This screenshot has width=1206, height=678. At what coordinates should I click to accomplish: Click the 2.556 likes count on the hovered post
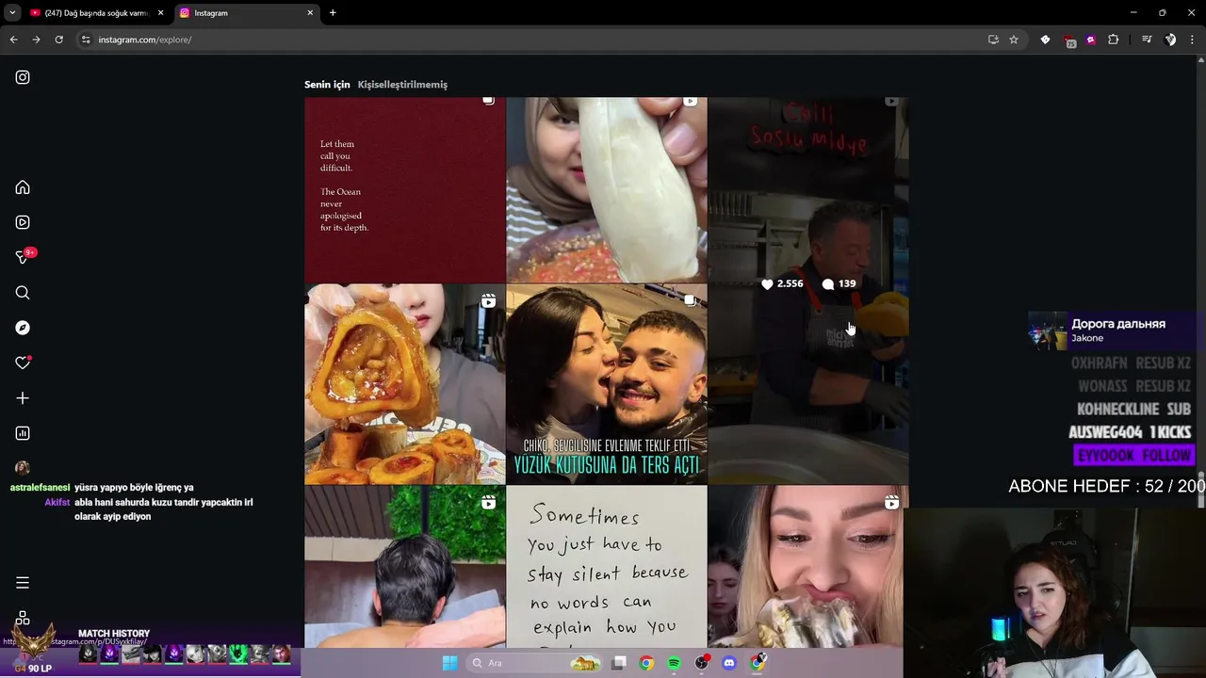[782, 283]
